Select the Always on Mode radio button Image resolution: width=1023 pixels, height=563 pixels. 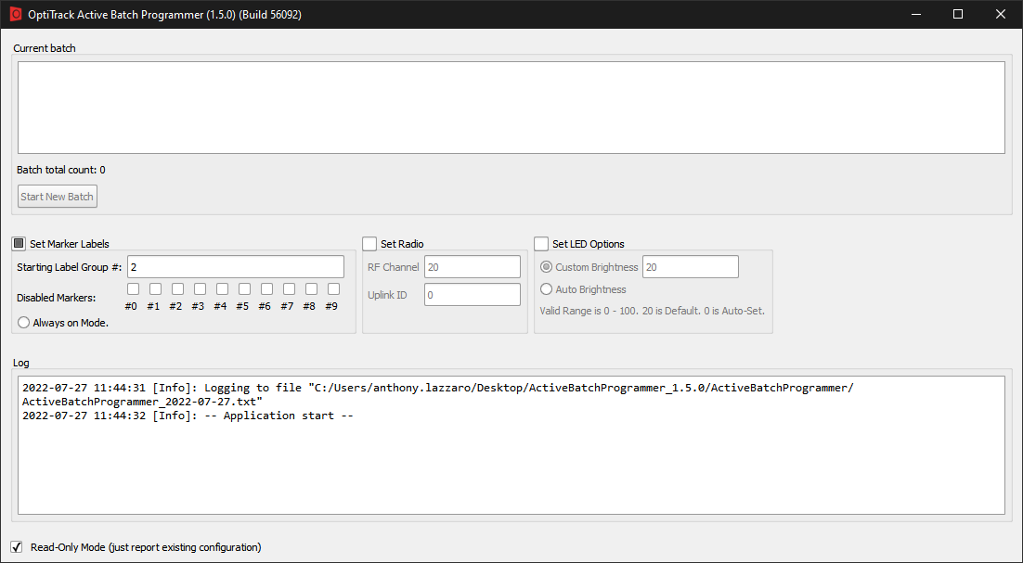pos(21,322)
